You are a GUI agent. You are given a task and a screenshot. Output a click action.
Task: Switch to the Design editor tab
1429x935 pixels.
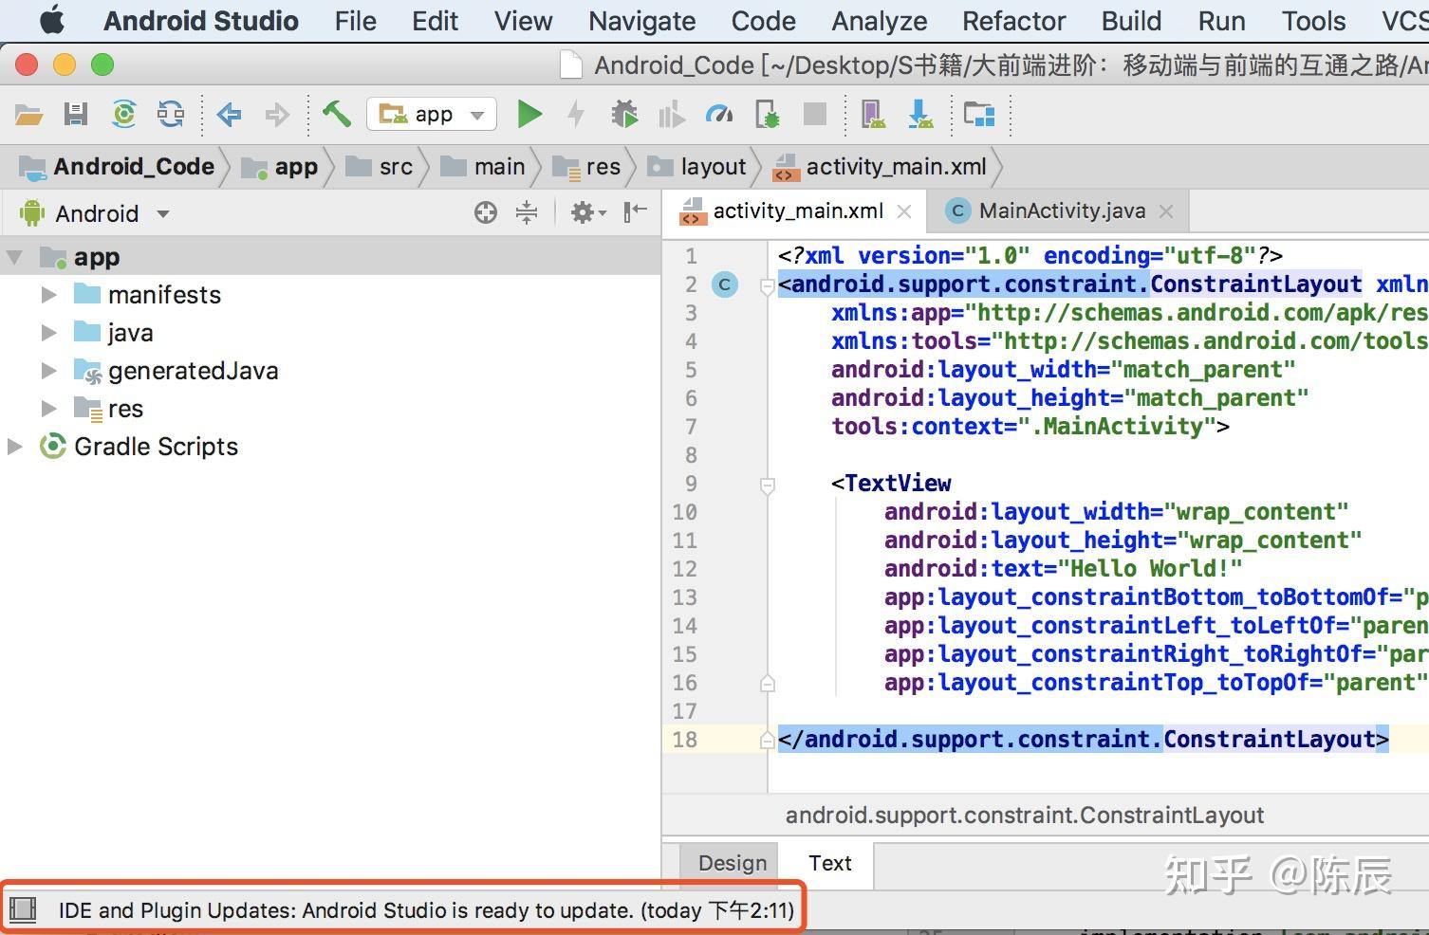click(x=732, y=863)
